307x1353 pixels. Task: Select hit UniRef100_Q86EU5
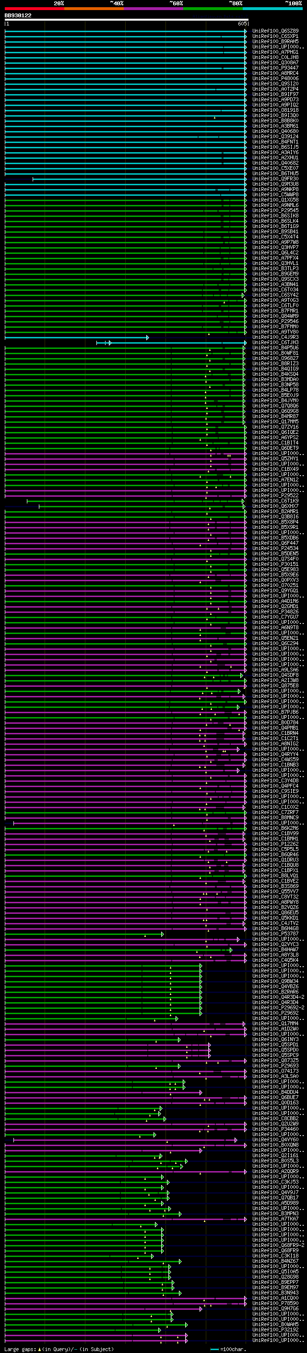(x=275, y=912)
